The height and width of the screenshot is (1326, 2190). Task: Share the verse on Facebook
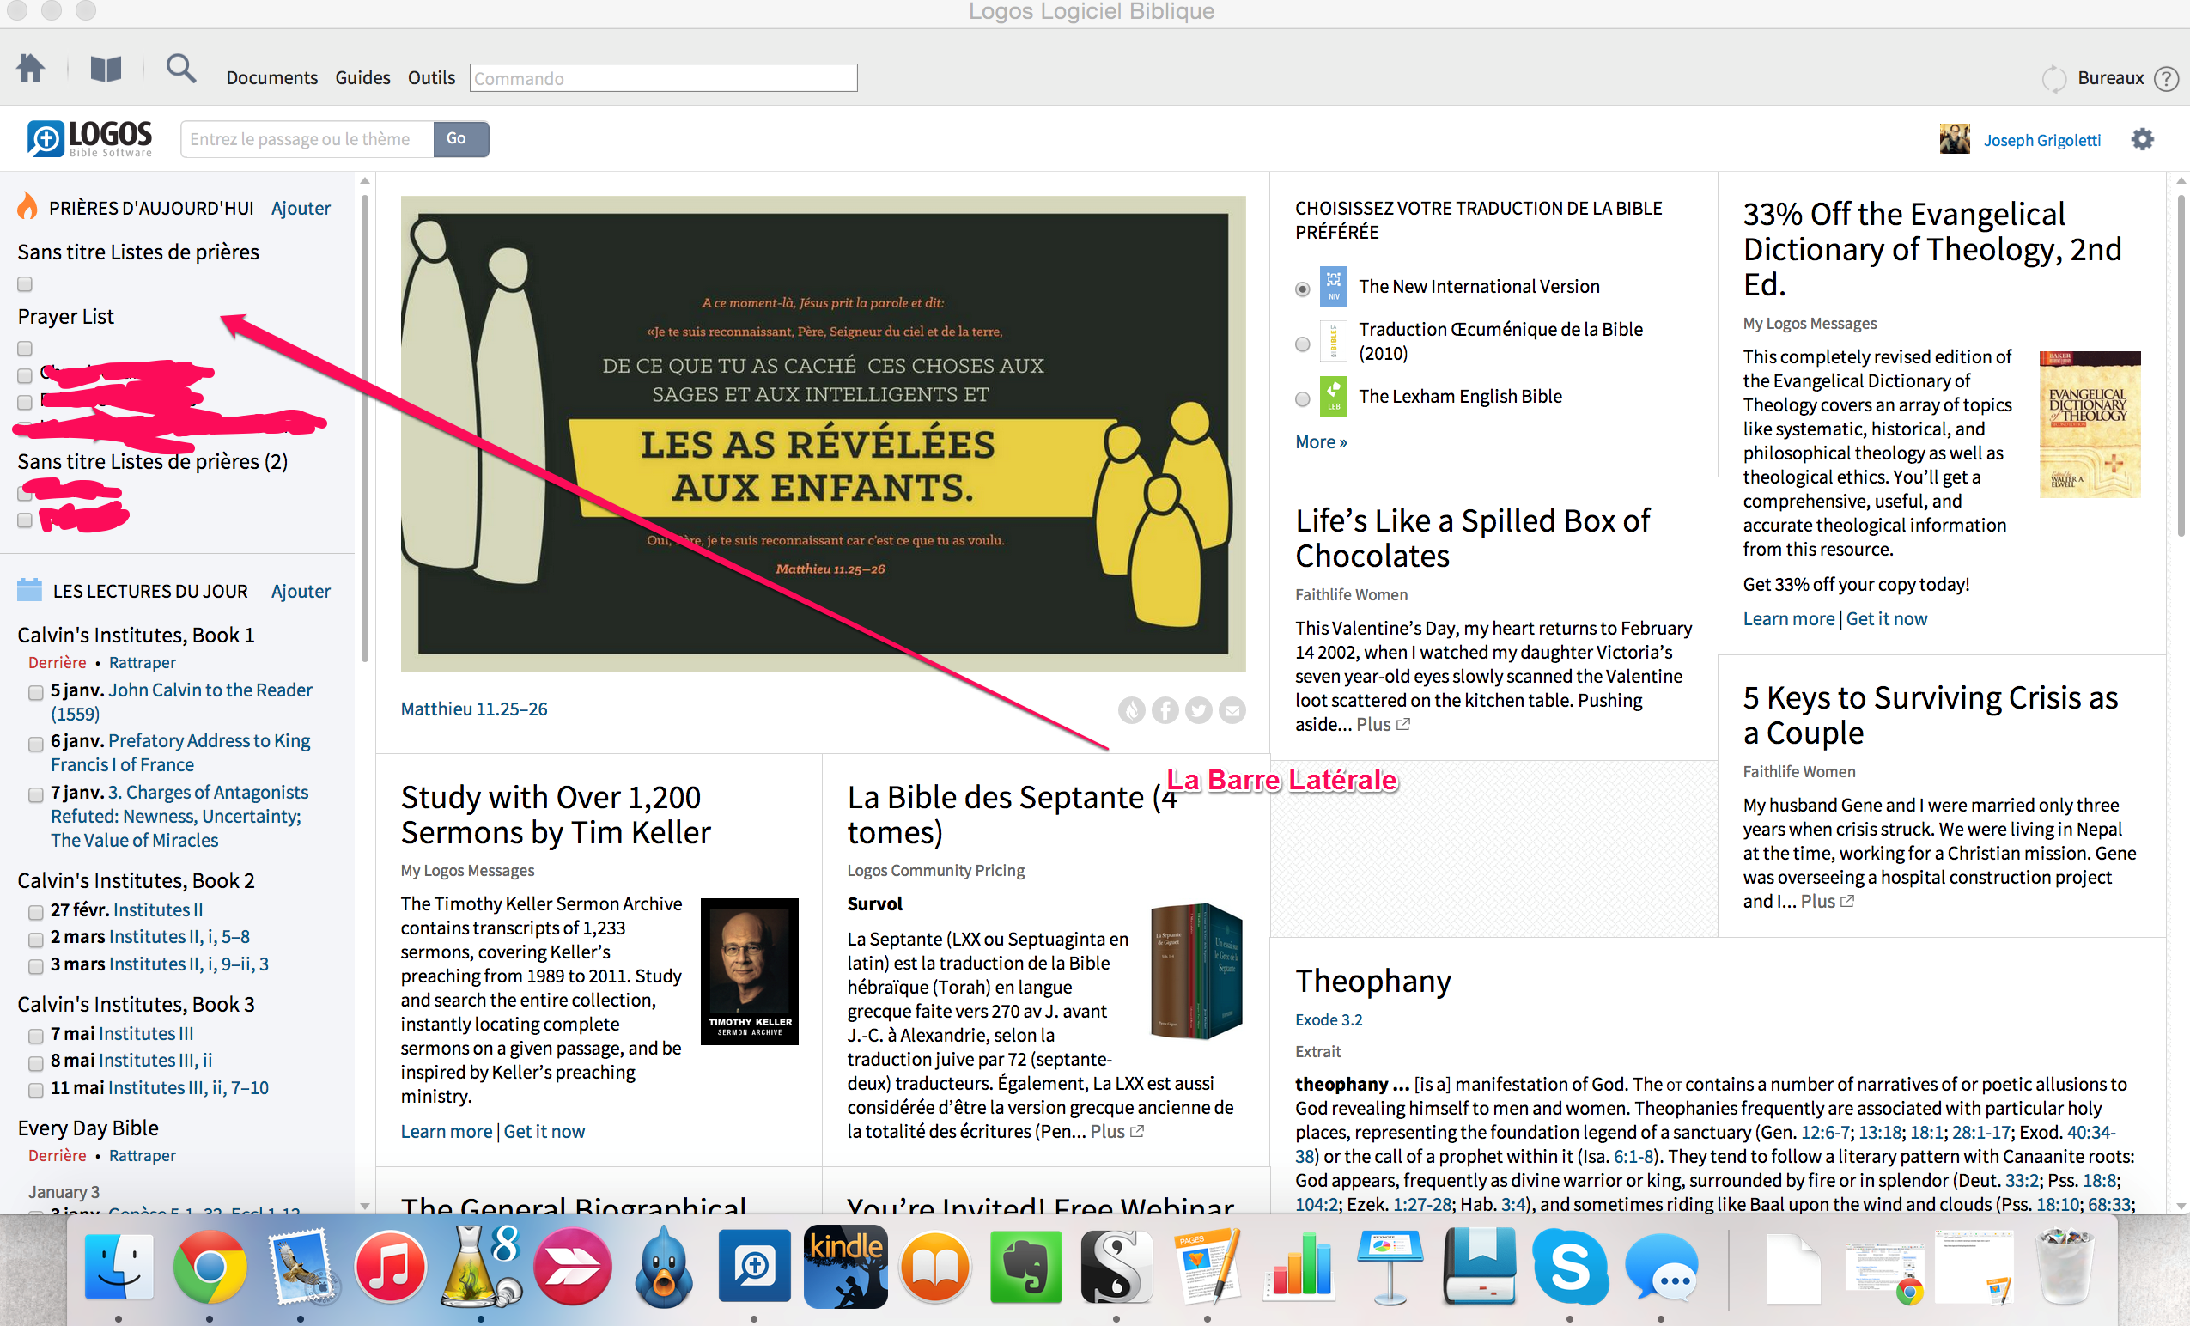[1165, 710]
